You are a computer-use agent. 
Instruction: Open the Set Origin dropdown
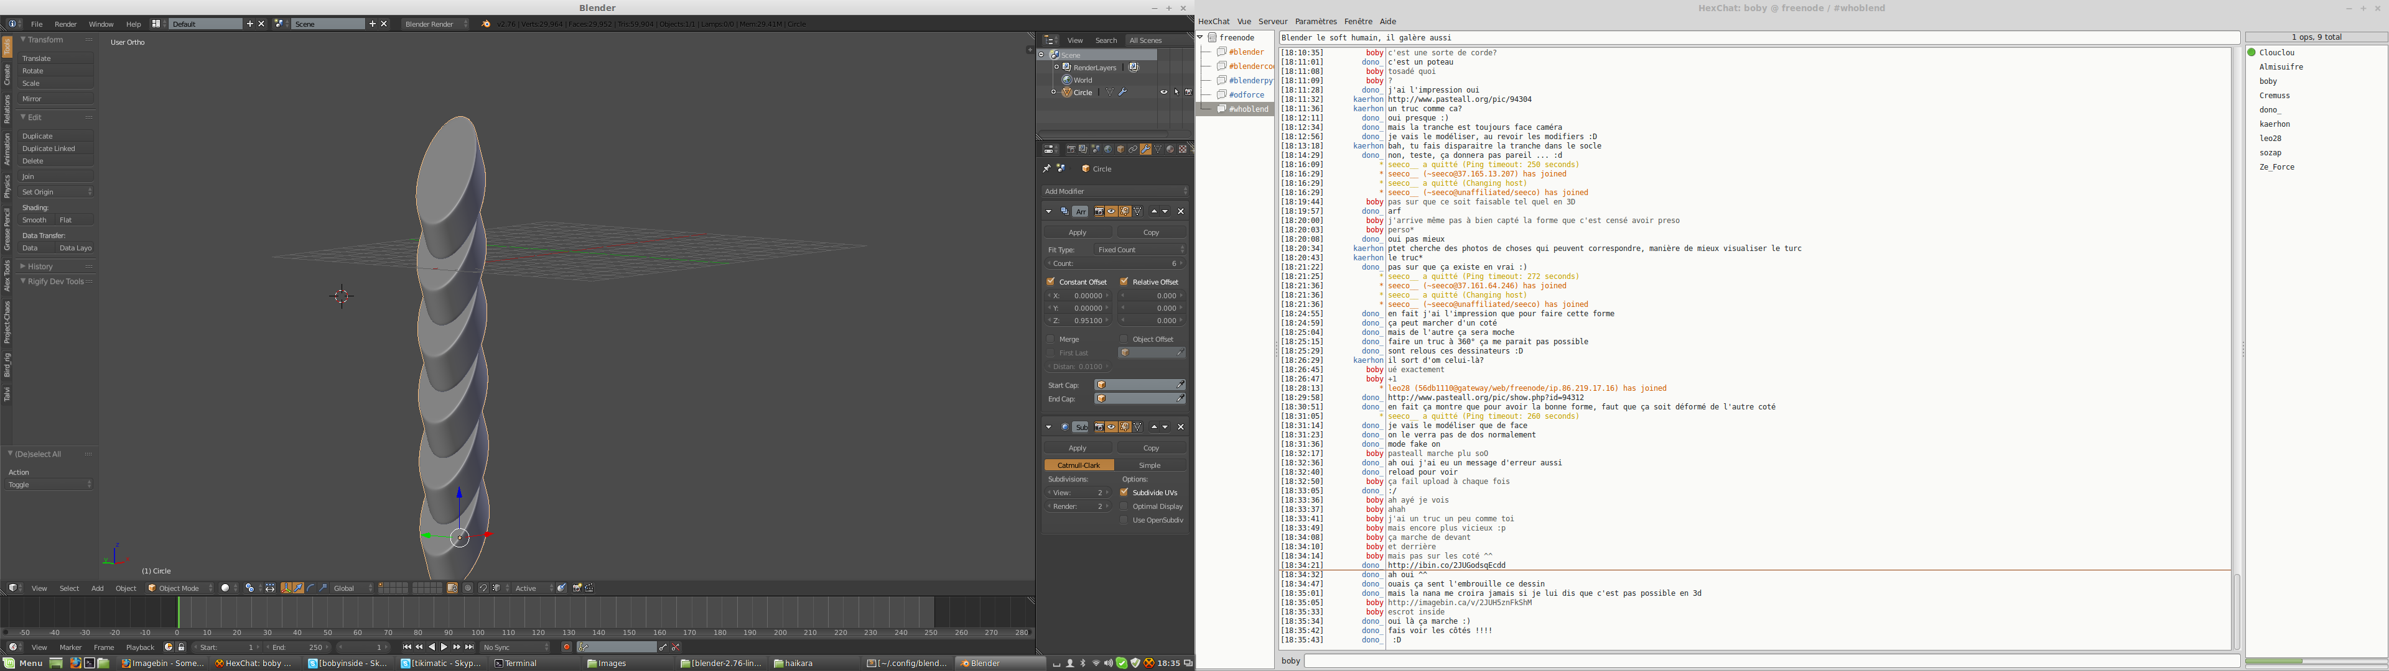point(57,192)
